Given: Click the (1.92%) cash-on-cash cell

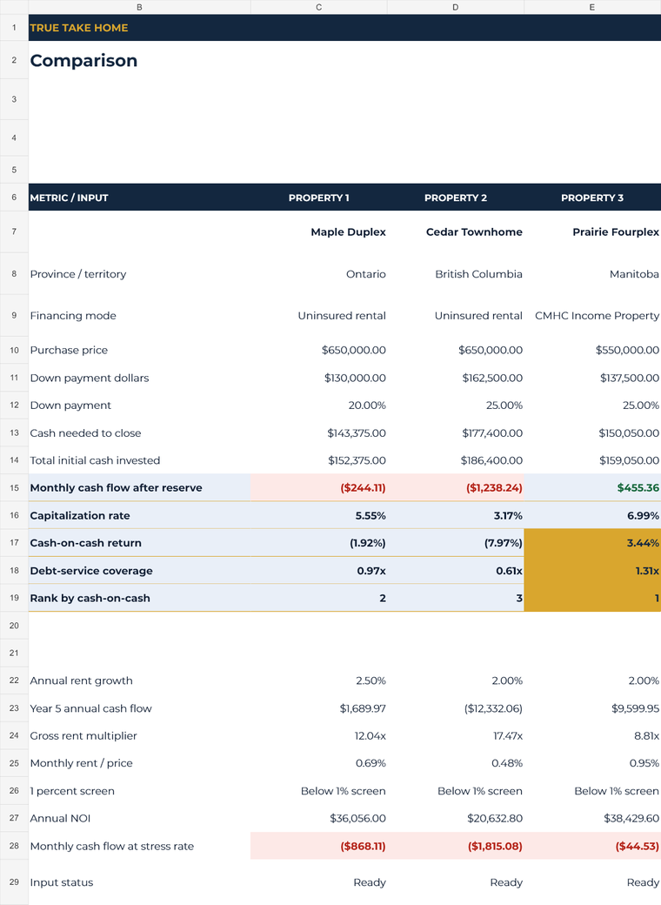Looking at the screenshot, I should 318,542.
